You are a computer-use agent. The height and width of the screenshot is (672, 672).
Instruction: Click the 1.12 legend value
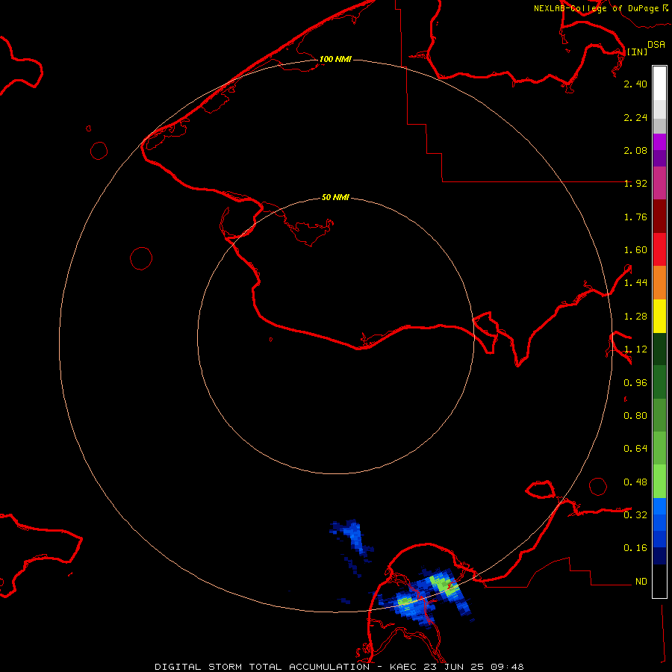point(635,349)
